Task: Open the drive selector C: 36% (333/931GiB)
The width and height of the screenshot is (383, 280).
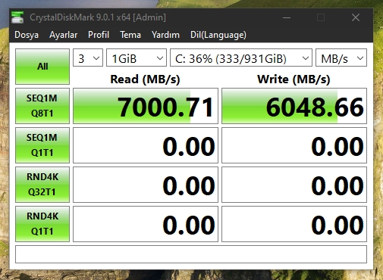Action: tap(241, 58)
